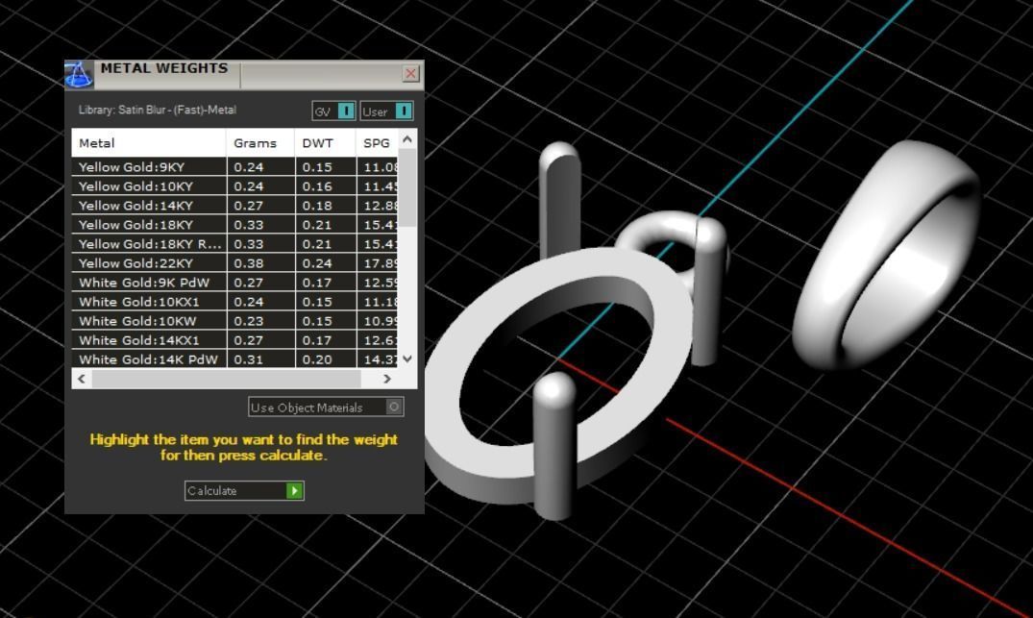1033x618 pixels.
Task: Sort by the Grams column header
Action: (x=260, y=143)
